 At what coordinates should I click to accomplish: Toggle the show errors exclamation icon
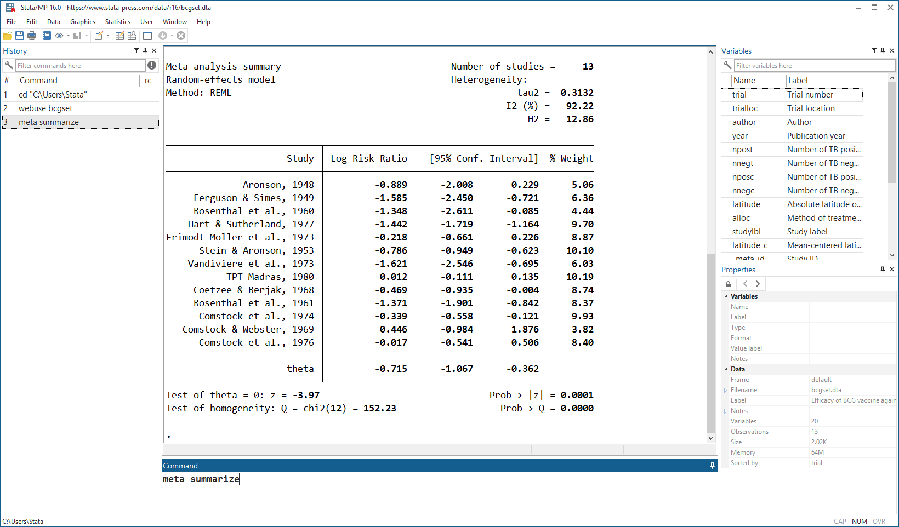coord(152,65)
